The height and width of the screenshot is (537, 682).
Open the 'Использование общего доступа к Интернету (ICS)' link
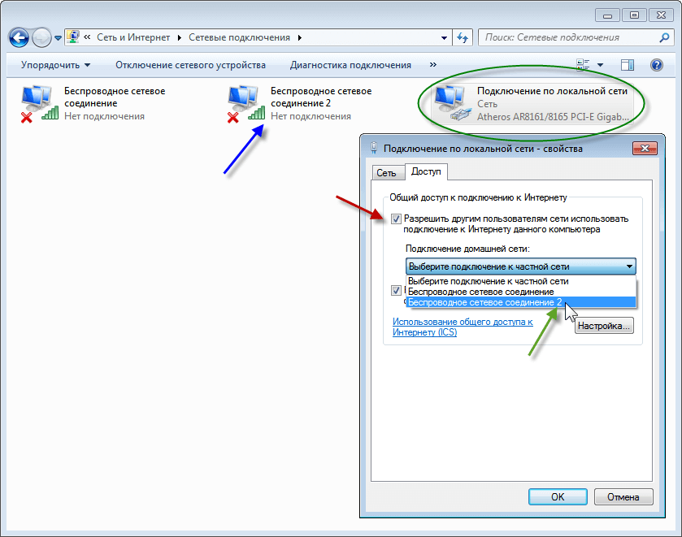click(463, 327)
